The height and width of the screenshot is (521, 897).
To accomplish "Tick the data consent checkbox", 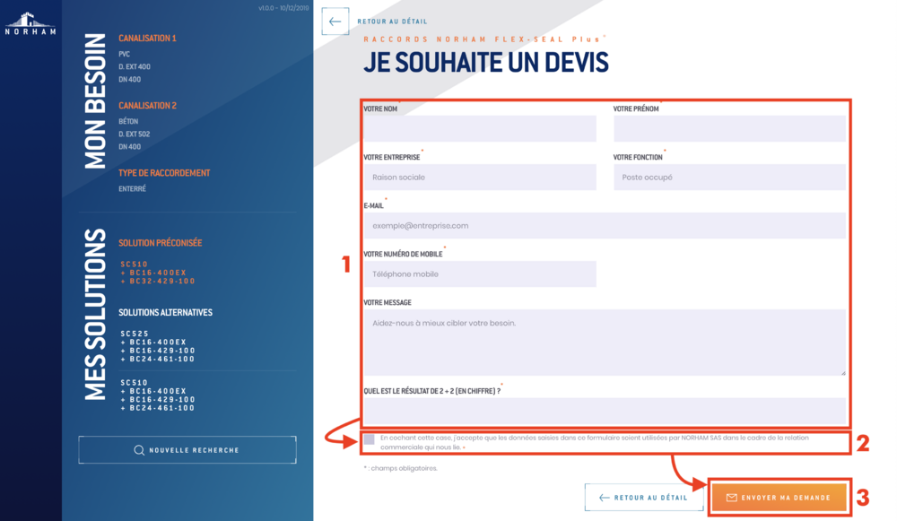I will click(x=369, y=439).
